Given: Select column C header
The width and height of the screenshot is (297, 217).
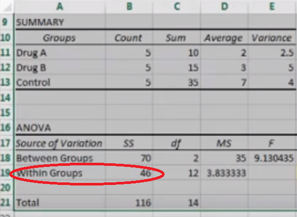Looking at the screenshot, I should [177, 7].
